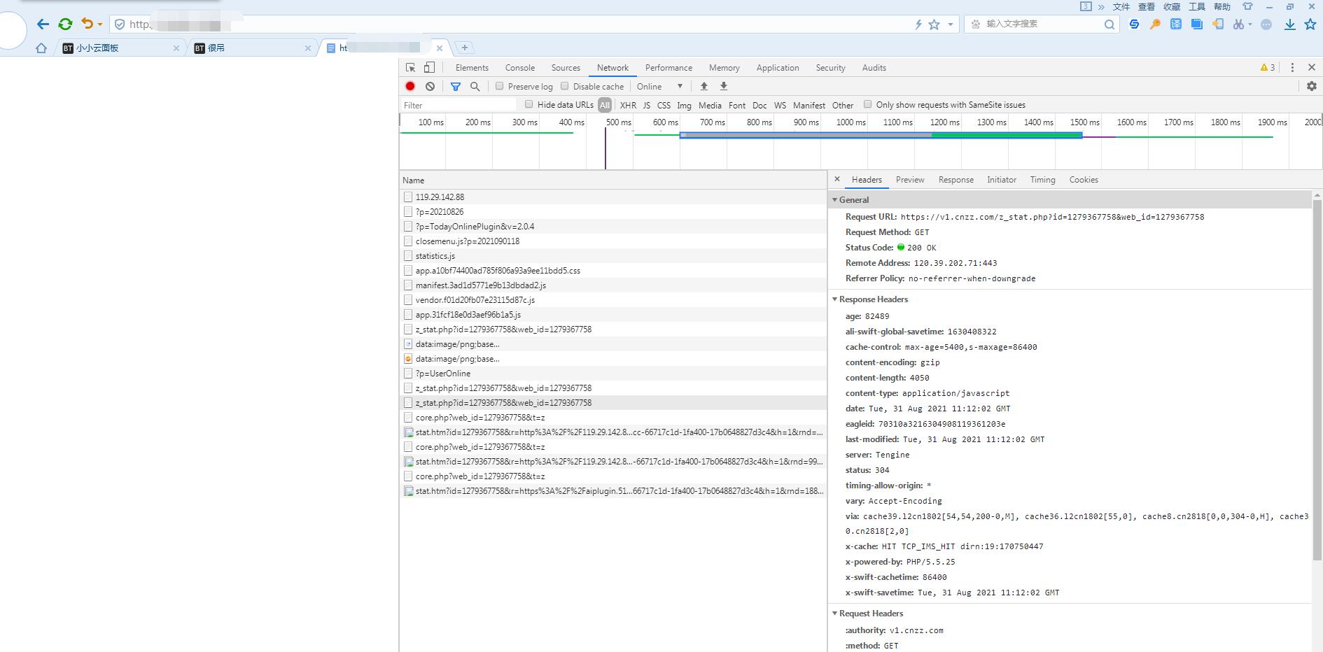
Task: Open the Timing tab of the request
Action: coord(1042,180)
